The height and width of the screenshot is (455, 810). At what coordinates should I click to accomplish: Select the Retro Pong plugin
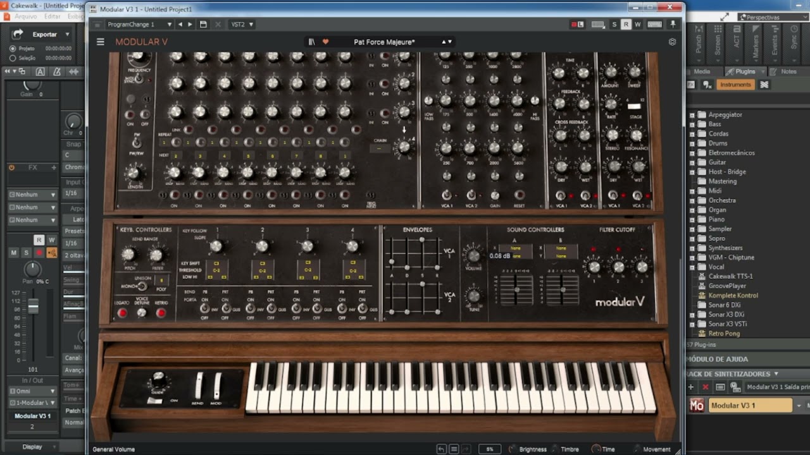[724, 333]
